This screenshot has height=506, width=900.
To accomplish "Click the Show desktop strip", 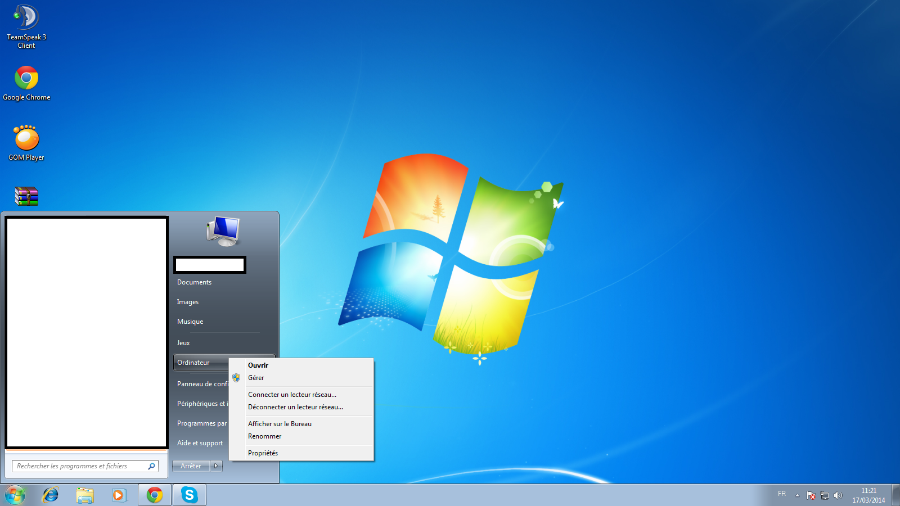I will click(895, 495).
